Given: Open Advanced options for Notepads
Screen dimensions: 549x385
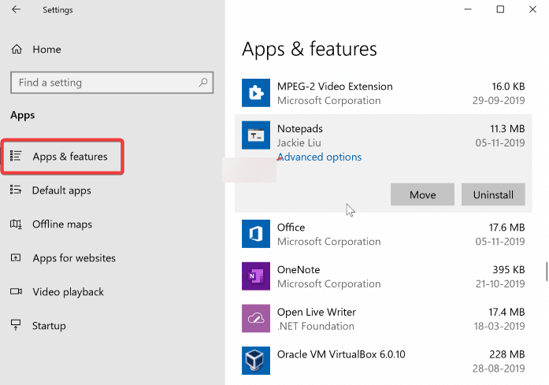Looking at the screenshot, I should click(x=319, y=157).
